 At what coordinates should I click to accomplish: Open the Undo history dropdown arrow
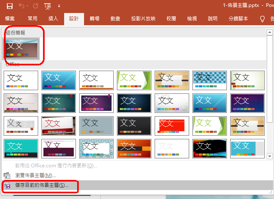[x=28, y=6]
